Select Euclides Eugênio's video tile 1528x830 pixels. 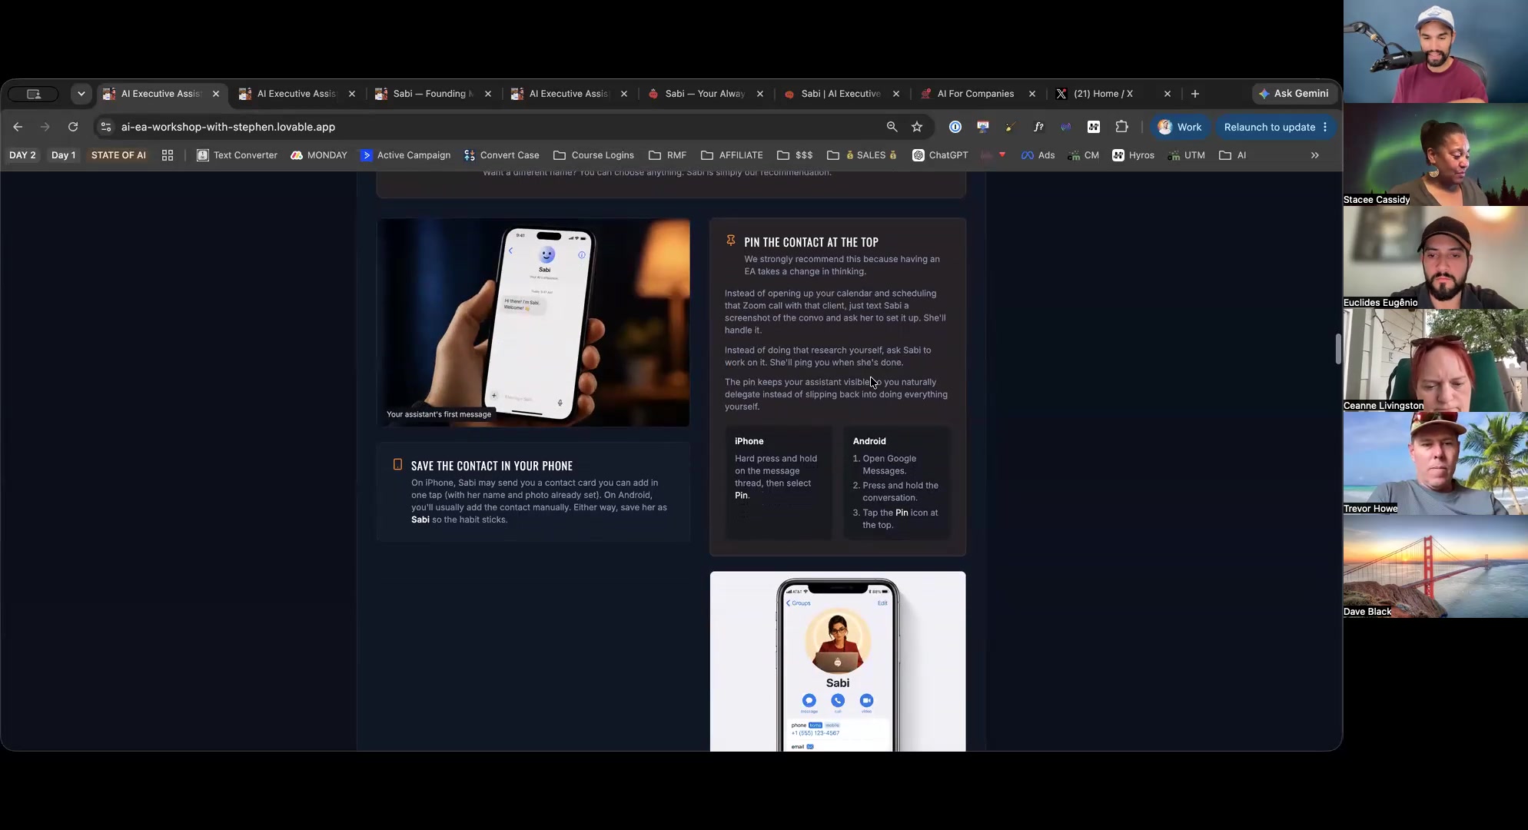click(x=1436, y=257)
